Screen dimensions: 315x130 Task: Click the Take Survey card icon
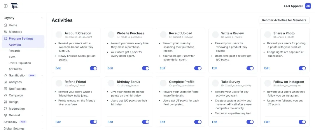click(215, 83)
